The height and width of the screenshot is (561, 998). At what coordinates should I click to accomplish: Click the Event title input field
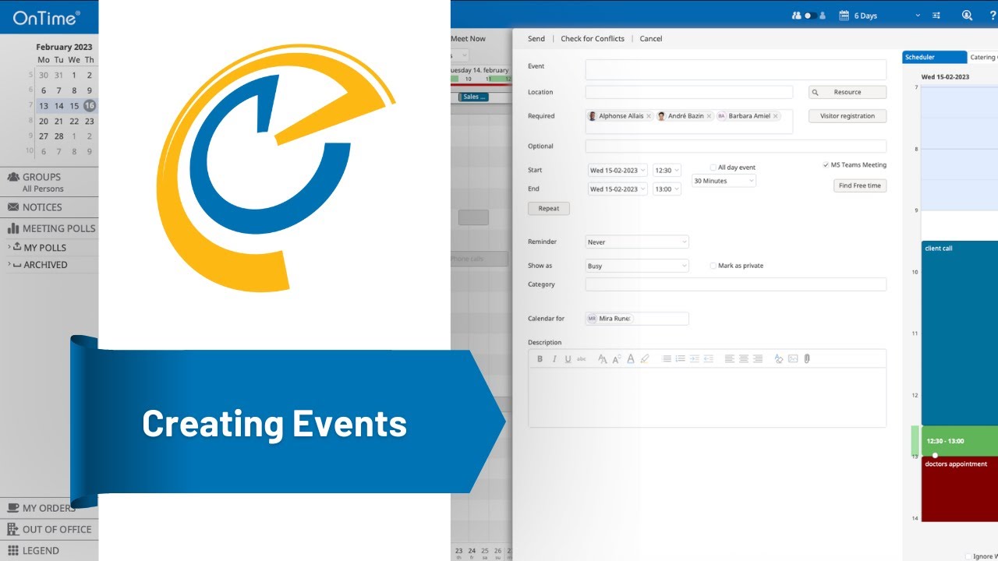click(x=736, y=69)
